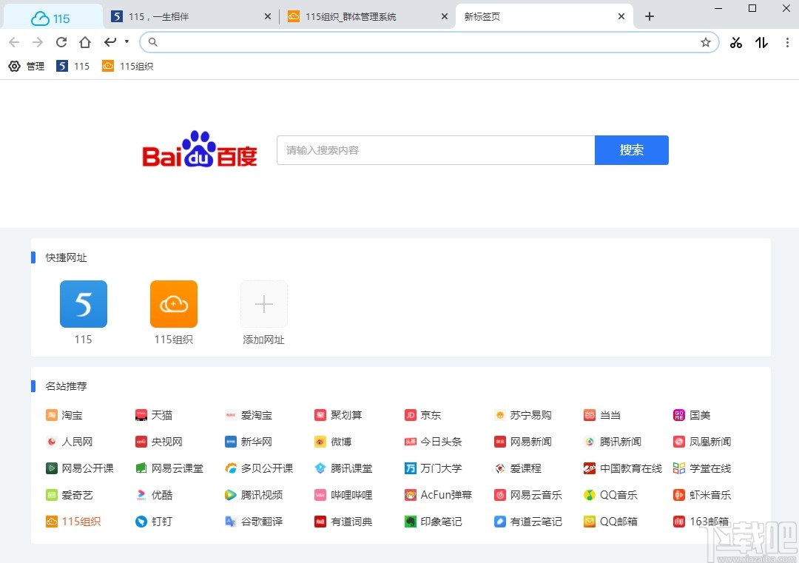This screenshot has height=563, width=799.
Task: Open the 人民网 site link
Action: coord(70,442)
